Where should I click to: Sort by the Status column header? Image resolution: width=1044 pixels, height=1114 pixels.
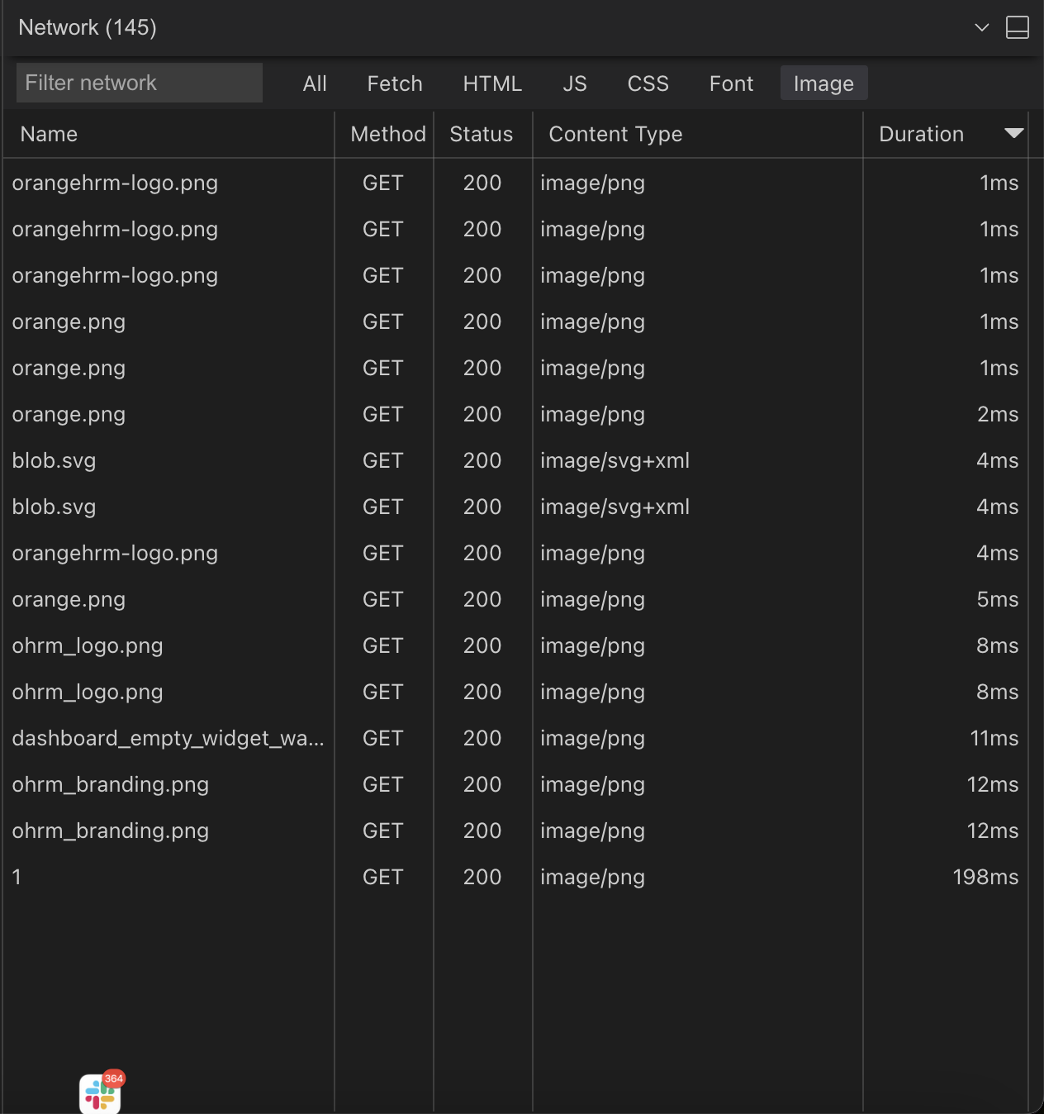pos(482,134)
